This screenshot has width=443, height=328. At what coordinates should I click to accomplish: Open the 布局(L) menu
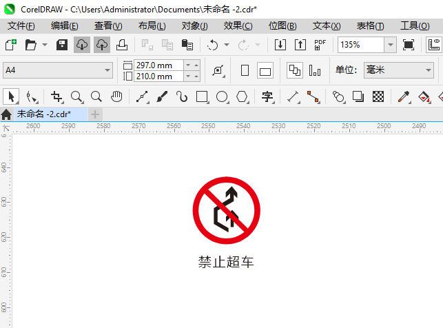[152, 26]
